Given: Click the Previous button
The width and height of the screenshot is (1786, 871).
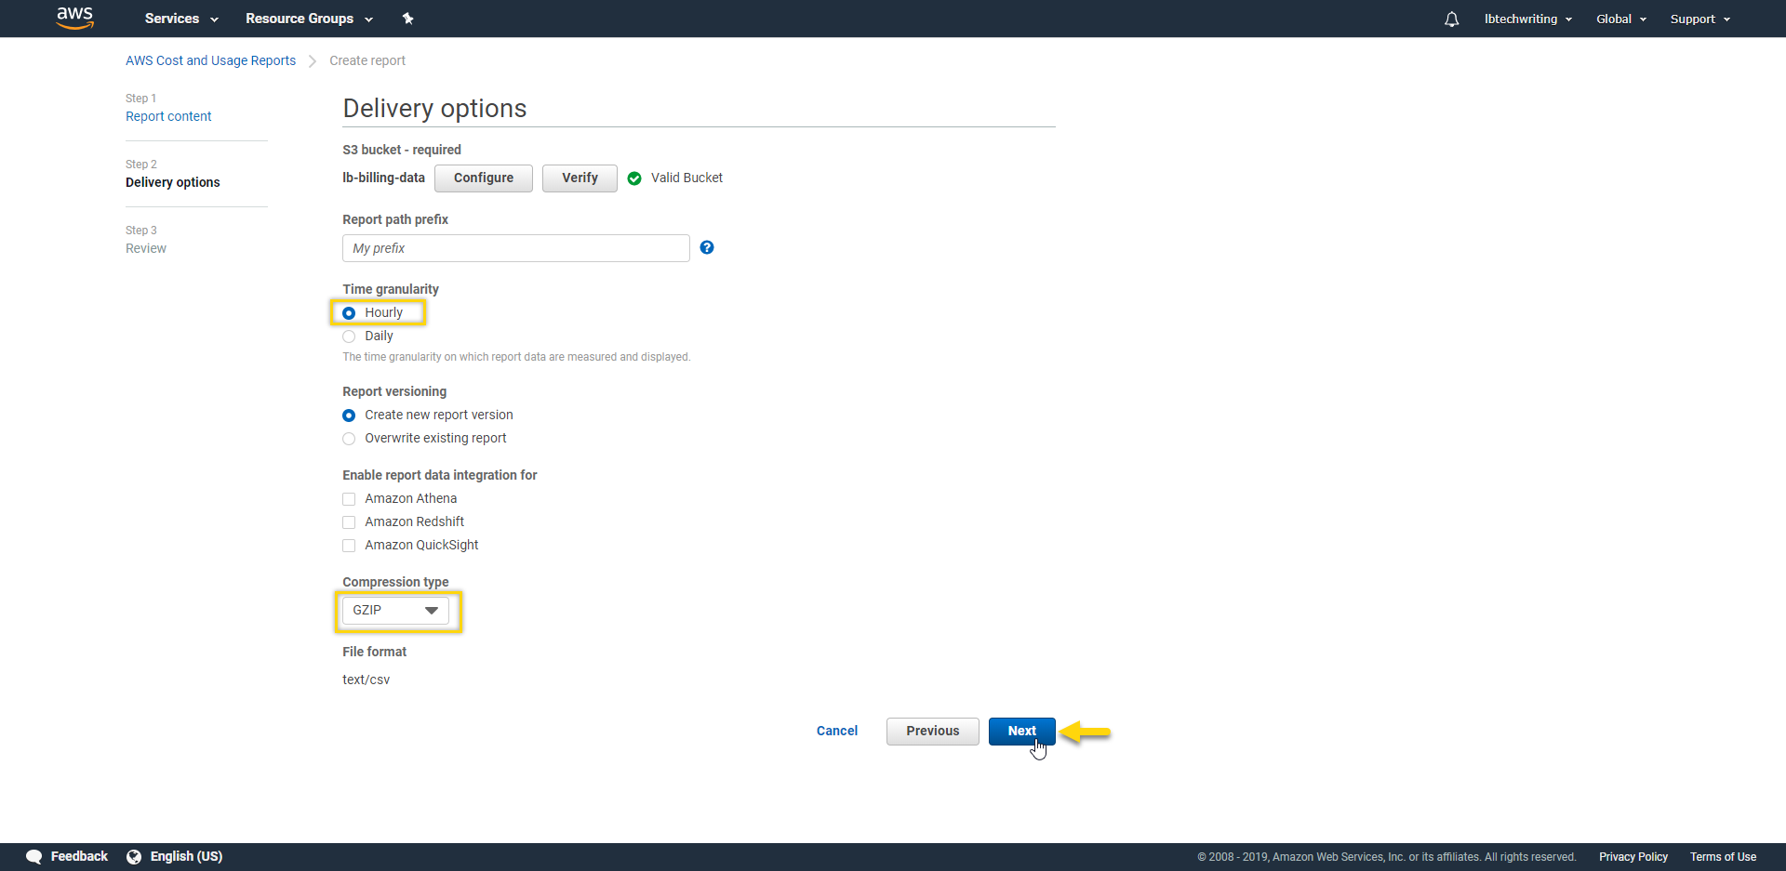Looking at the screenshot, I should (x=933, y=732).
